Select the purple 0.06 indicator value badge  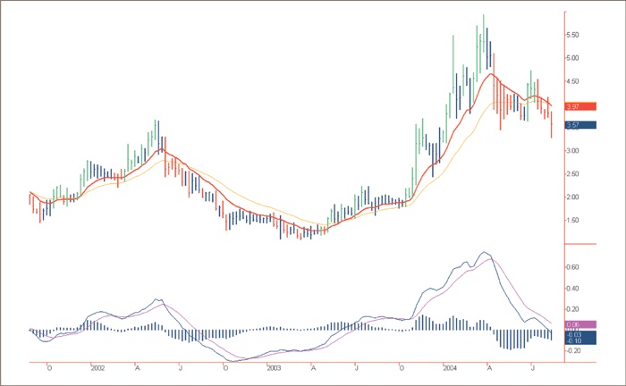[x=581, y=325]
